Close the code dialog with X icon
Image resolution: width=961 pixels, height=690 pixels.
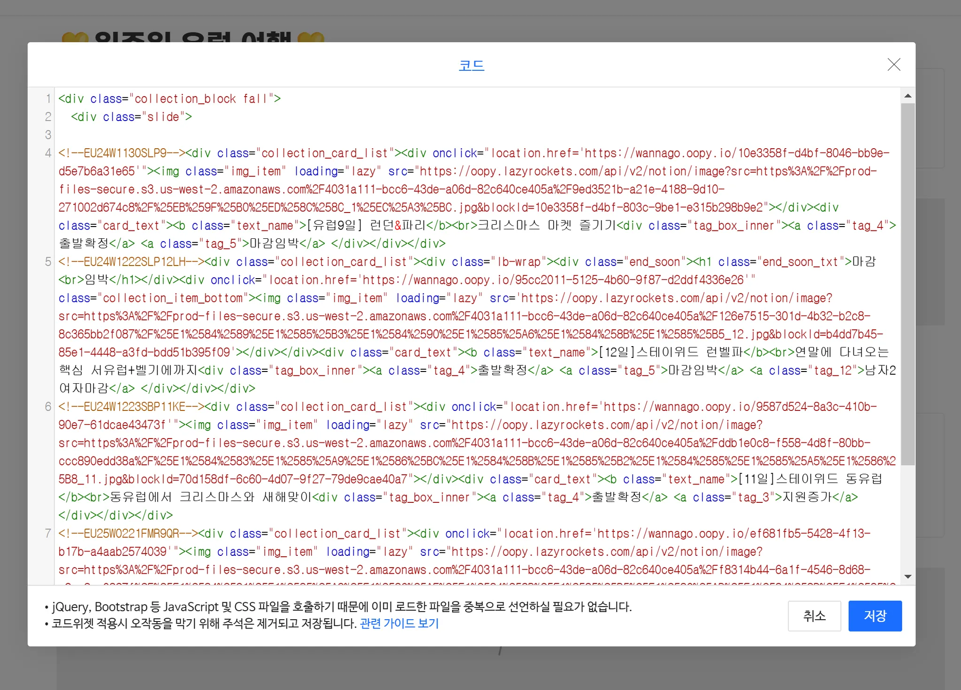click(893, 65)
